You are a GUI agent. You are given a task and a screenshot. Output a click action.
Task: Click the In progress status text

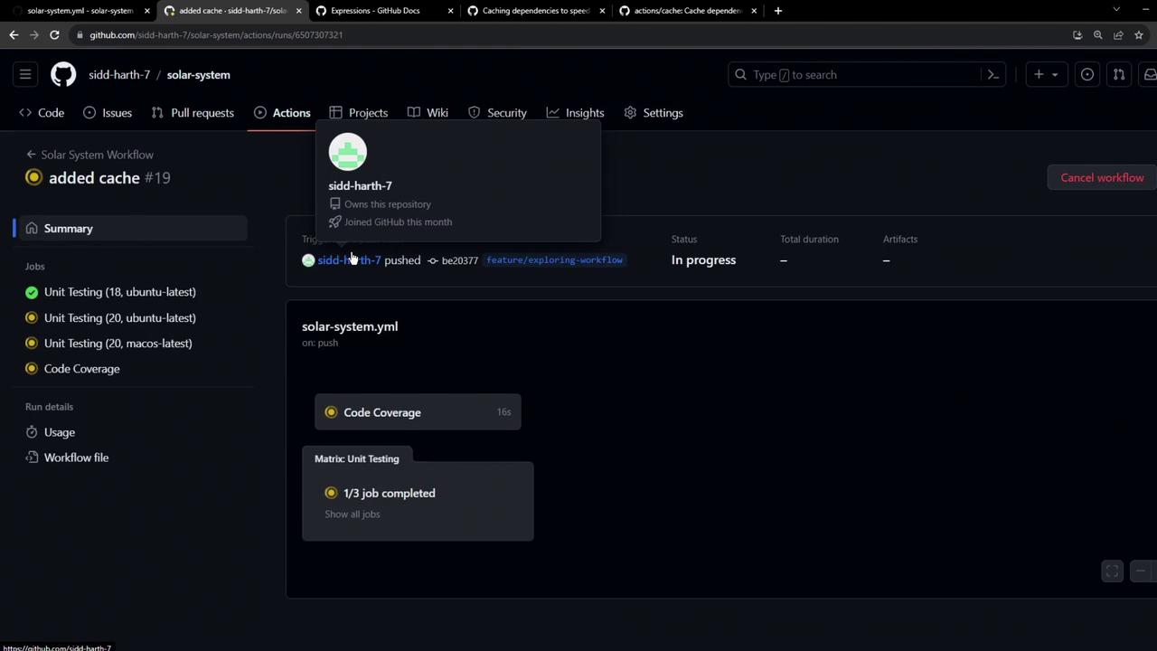703,260
